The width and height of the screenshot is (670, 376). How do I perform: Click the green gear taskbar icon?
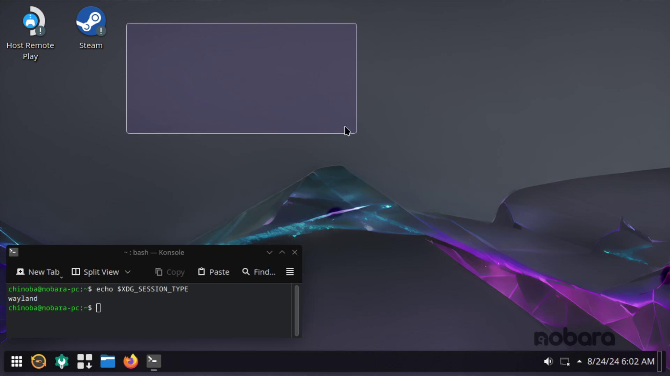[x=62, y=361]
